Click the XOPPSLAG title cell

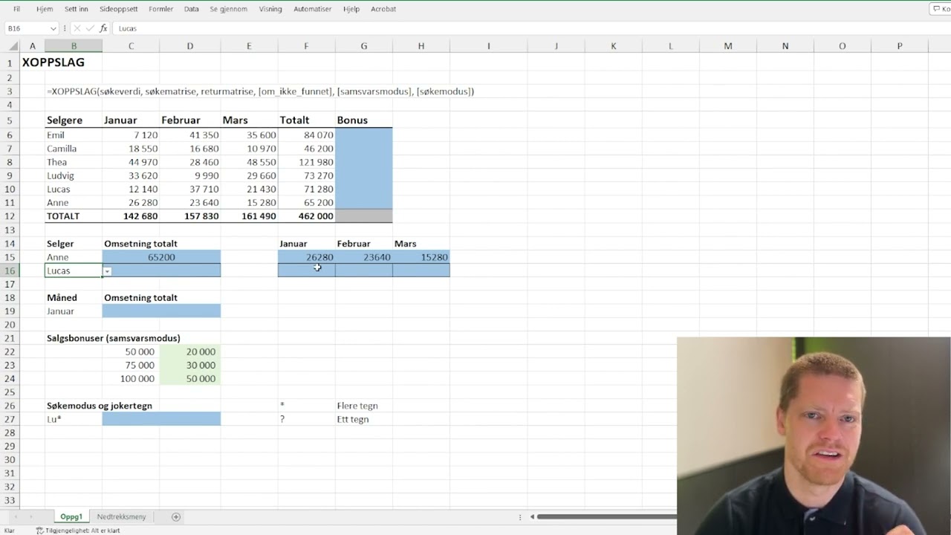[x=53, y=62]
